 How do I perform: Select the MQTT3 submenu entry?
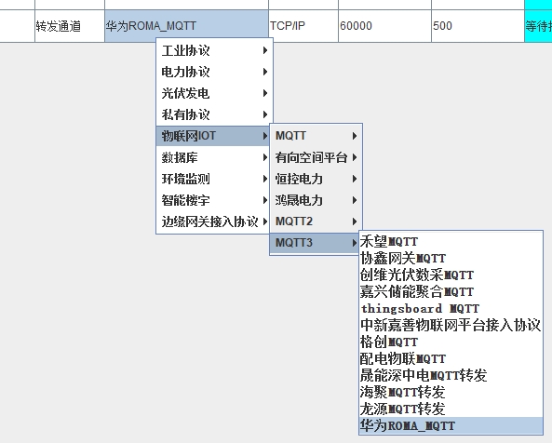pos(315,243)
